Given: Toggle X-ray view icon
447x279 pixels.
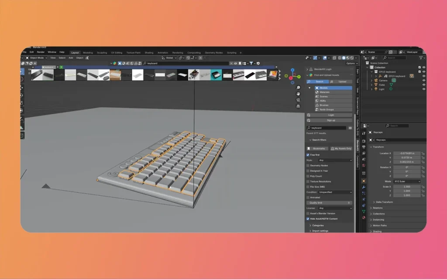Looking at the screenshot, I should (x=334, y=58).
